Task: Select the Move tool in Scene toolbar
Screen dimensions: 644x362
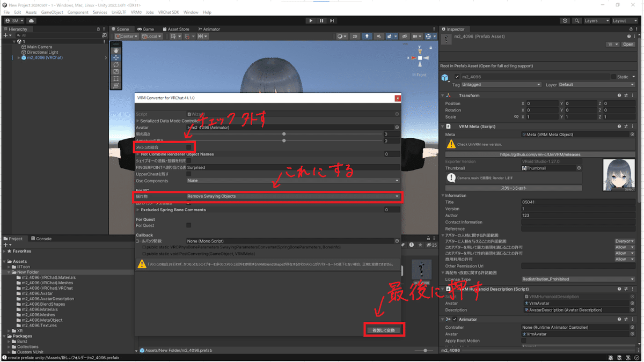Action: pos(116,57)
